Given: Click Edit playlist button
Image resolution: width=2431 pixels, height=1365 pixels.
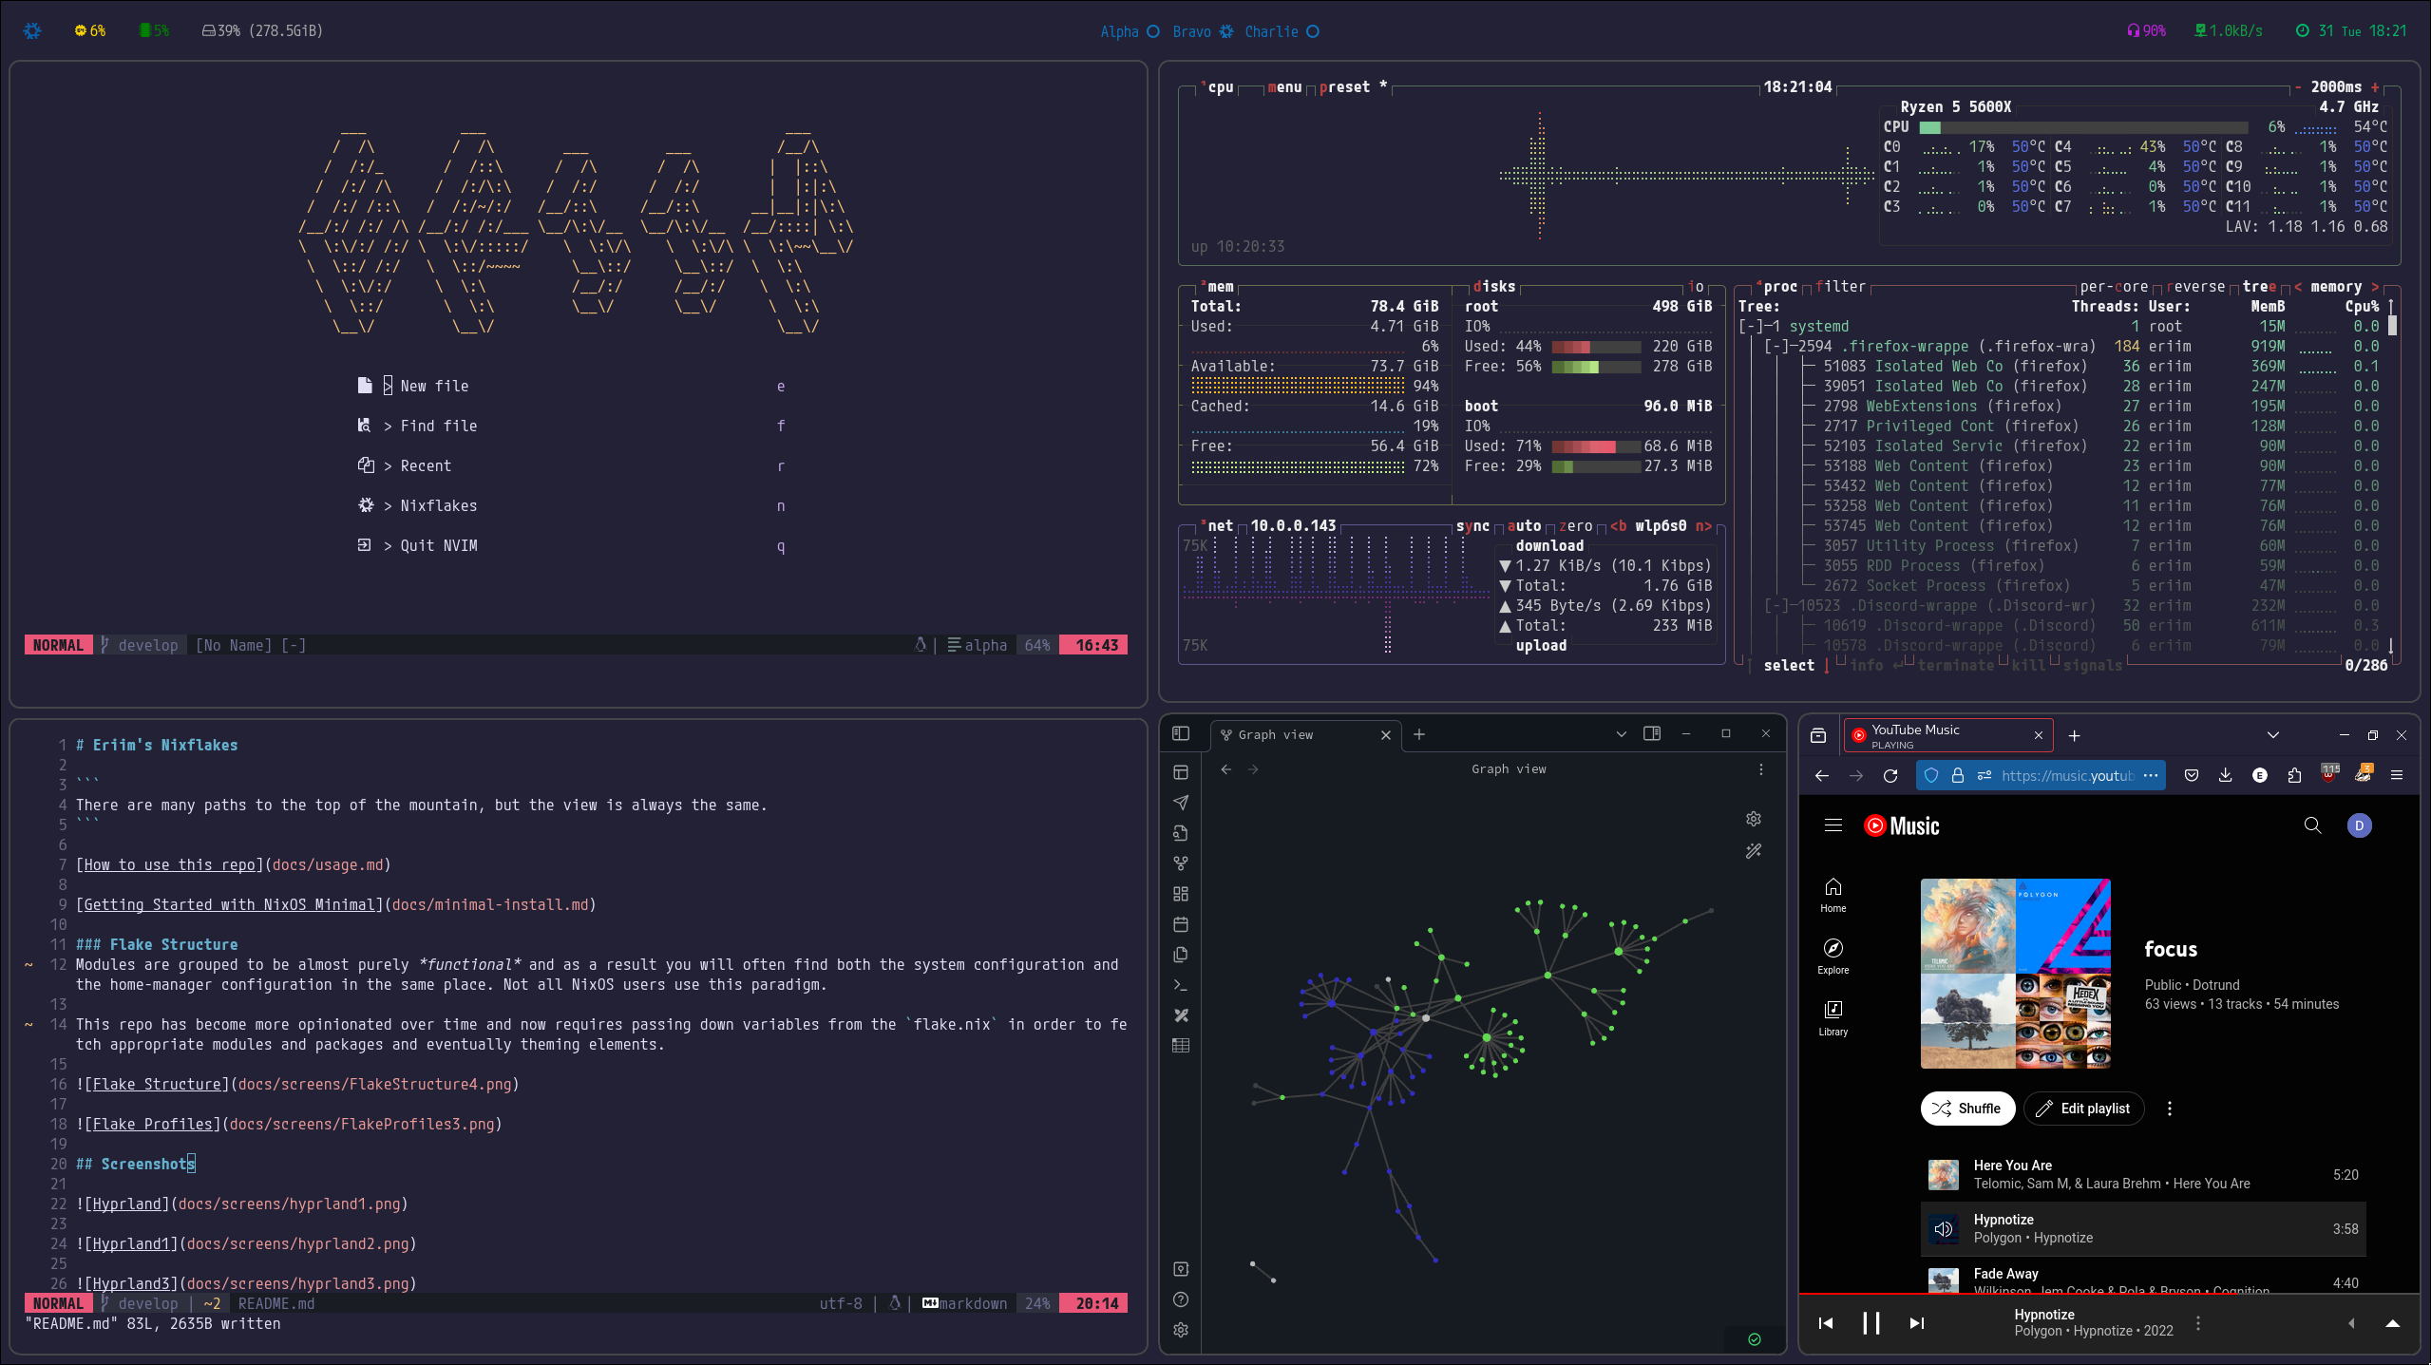Looking at the screenshot, I should (2083, 1109).
